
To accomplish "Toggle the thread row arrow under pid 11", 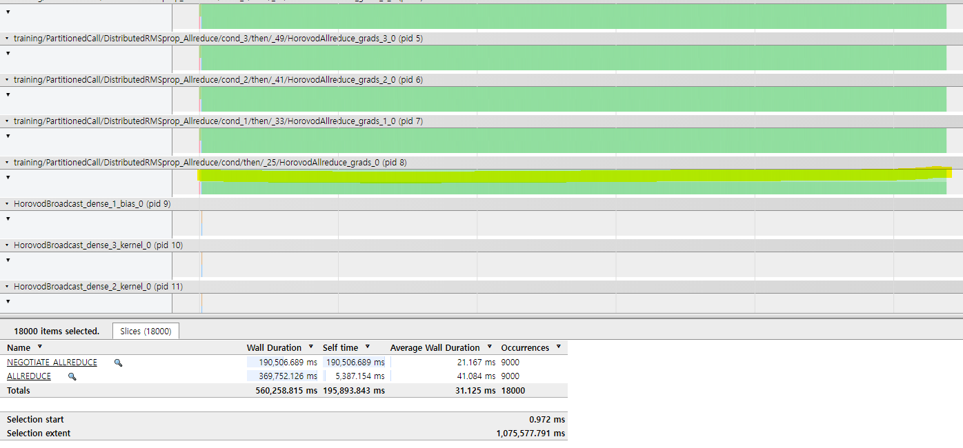I will coord(8,301).
